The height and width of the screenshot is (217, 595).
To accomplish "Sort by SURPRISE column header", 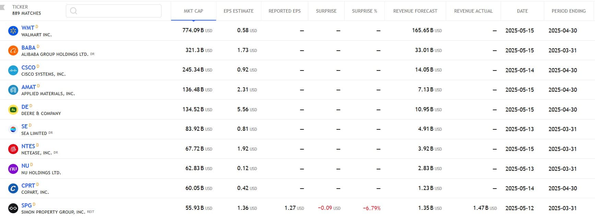I will pos(326,11).
